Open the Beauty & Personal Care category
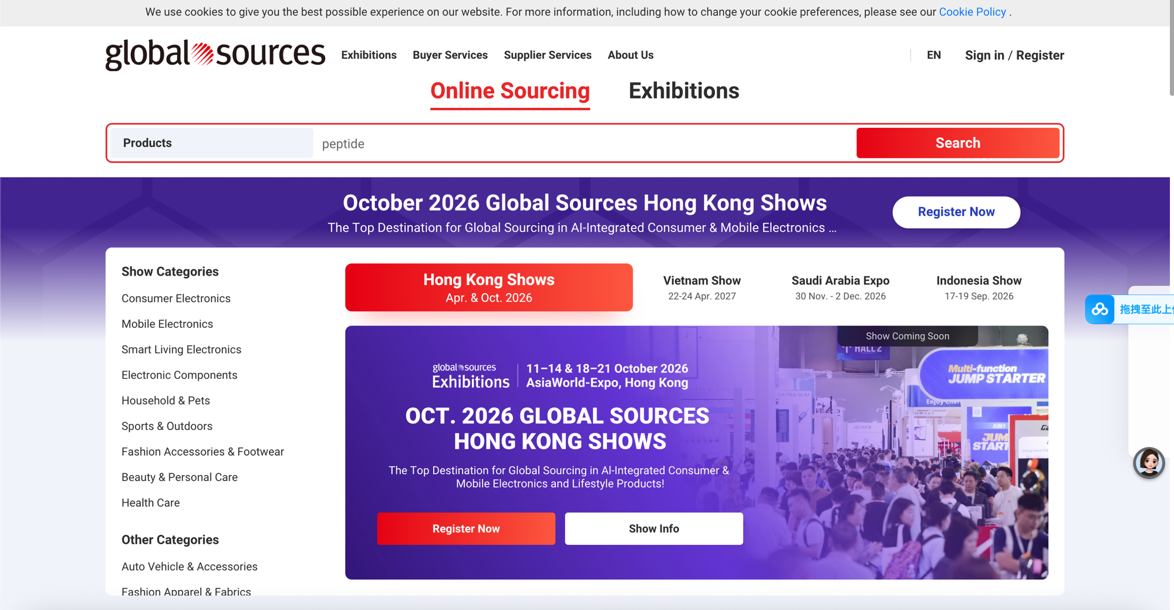Image resolution: width=1174 pixels, height=610 pixels. (x=180, y=477)
